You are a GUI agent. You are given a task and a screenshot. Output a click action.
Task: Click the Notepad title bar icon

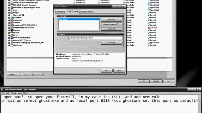(x=2, y=89)
